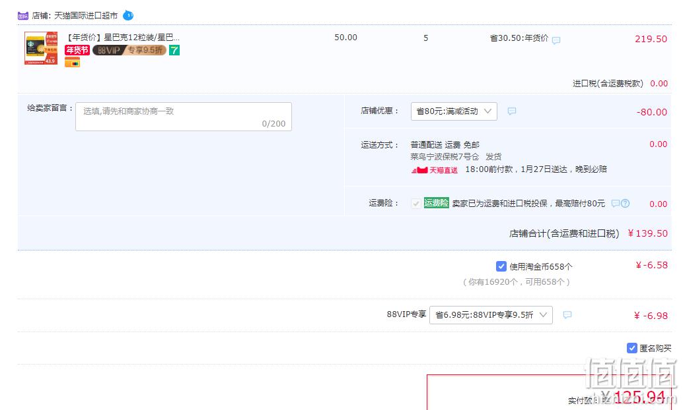This screenshot has width=683, height=410.
Task: Click the 88VIP 专享9.5折 badge
Action: coord(129,50)
